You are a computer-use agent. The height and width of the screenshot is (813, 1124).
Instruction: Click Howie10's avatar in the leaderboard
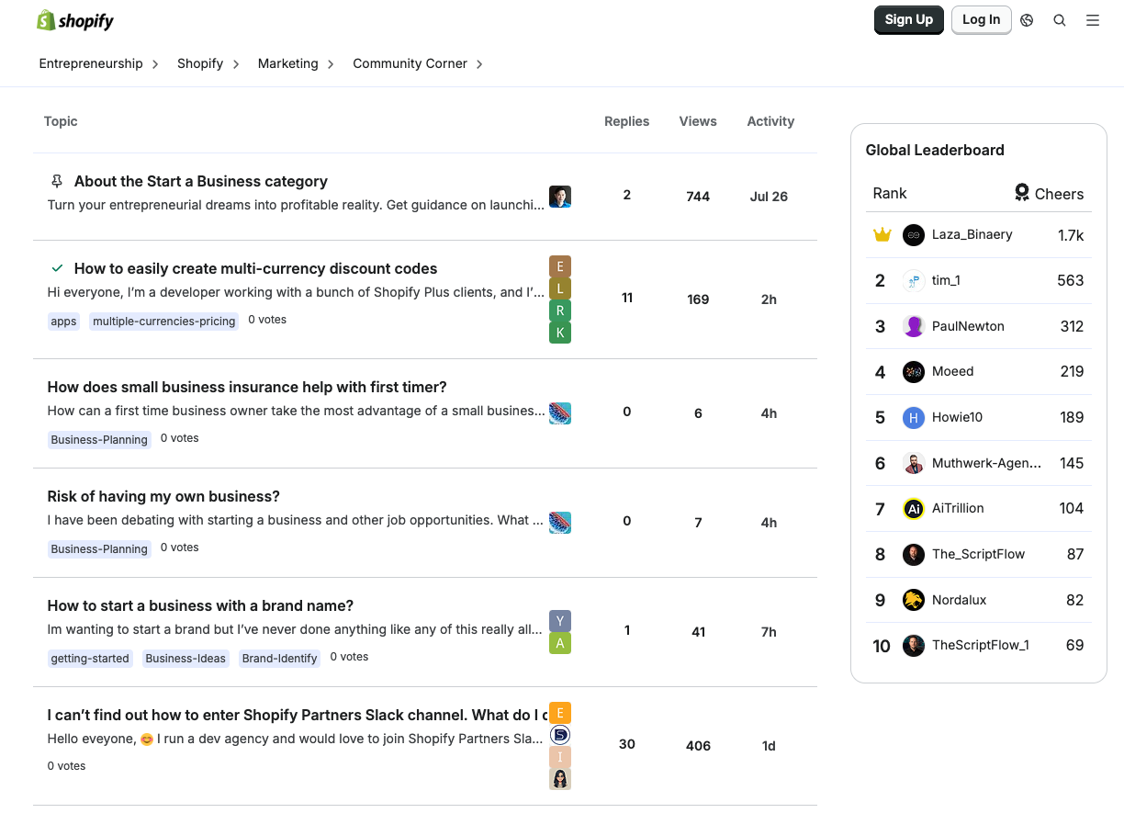[x=913, y=418]
